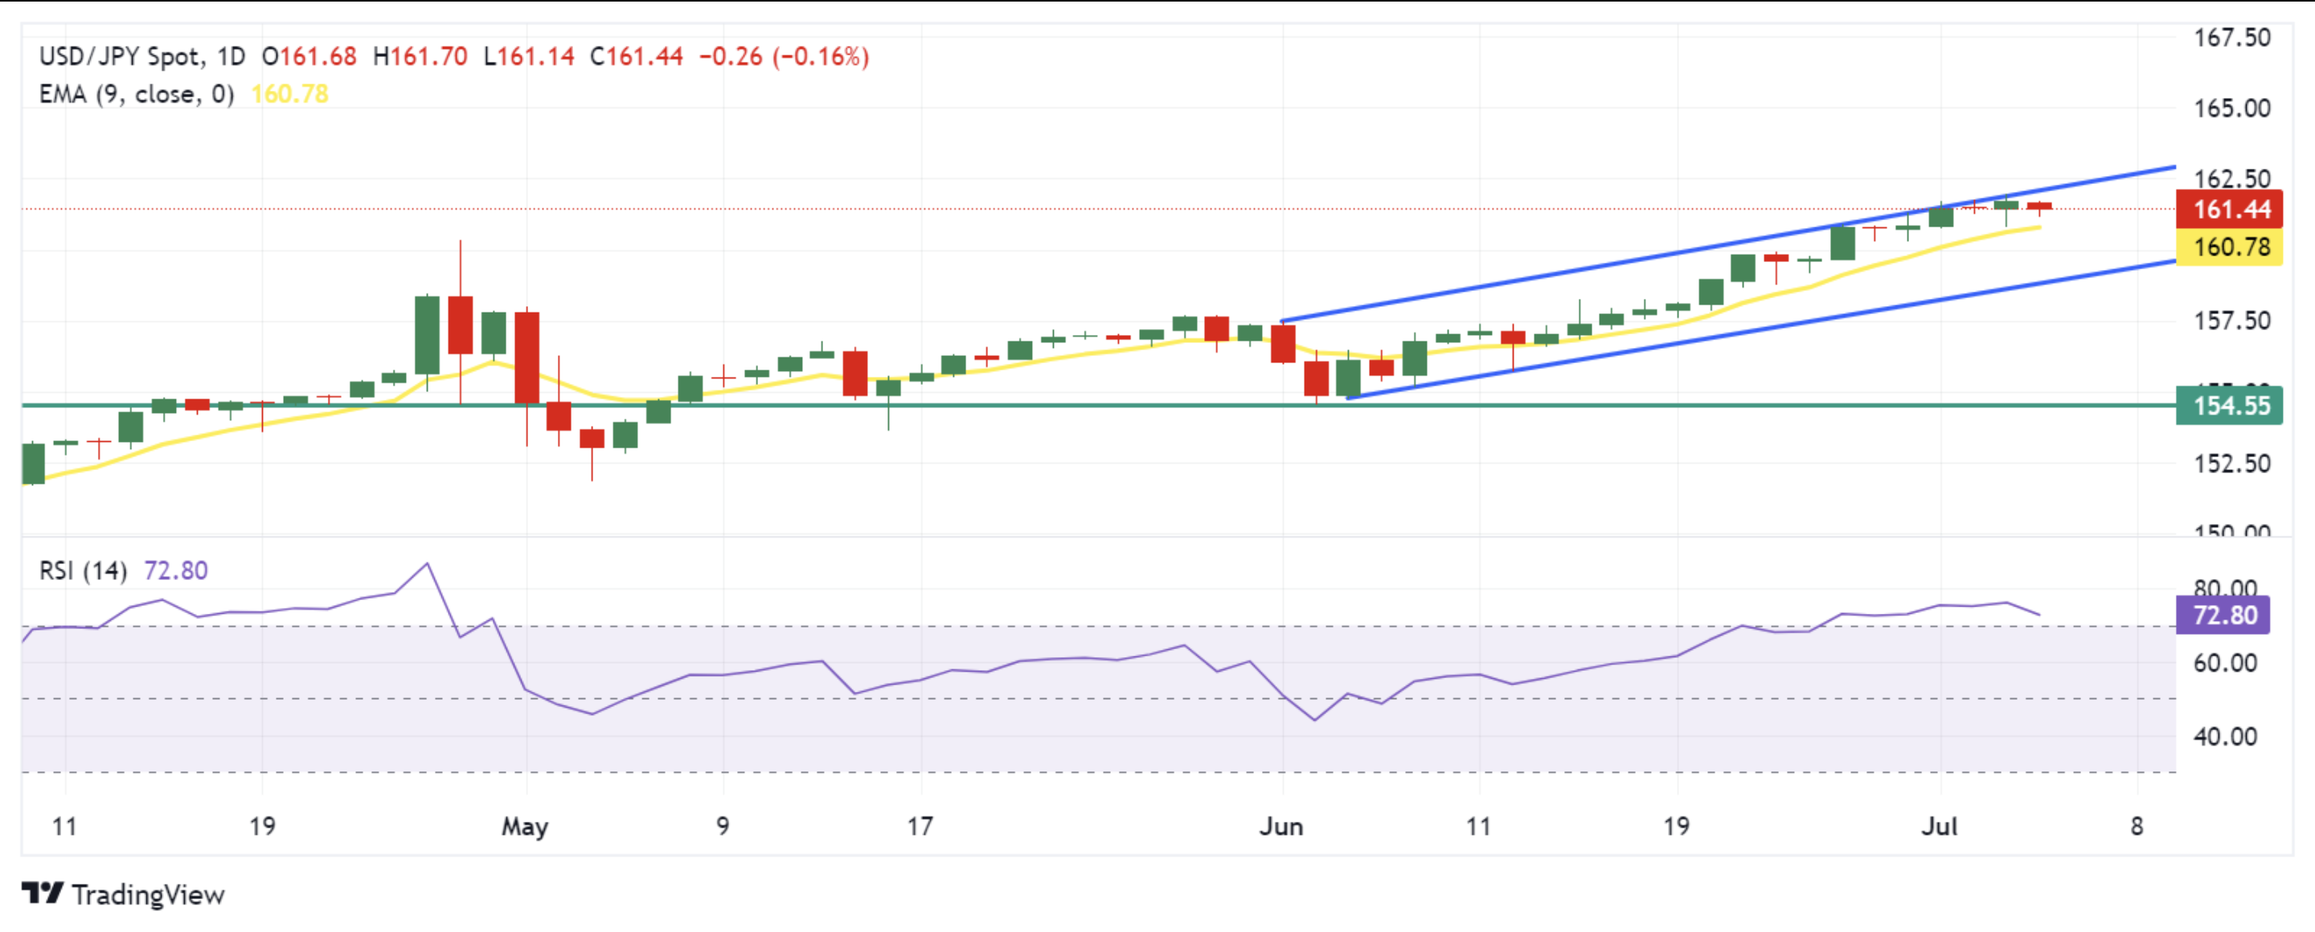2315x932 pixels.
Task: Click the 40.00 RSI axis label
Action: pyautogui.click(x=2225, y=736)
